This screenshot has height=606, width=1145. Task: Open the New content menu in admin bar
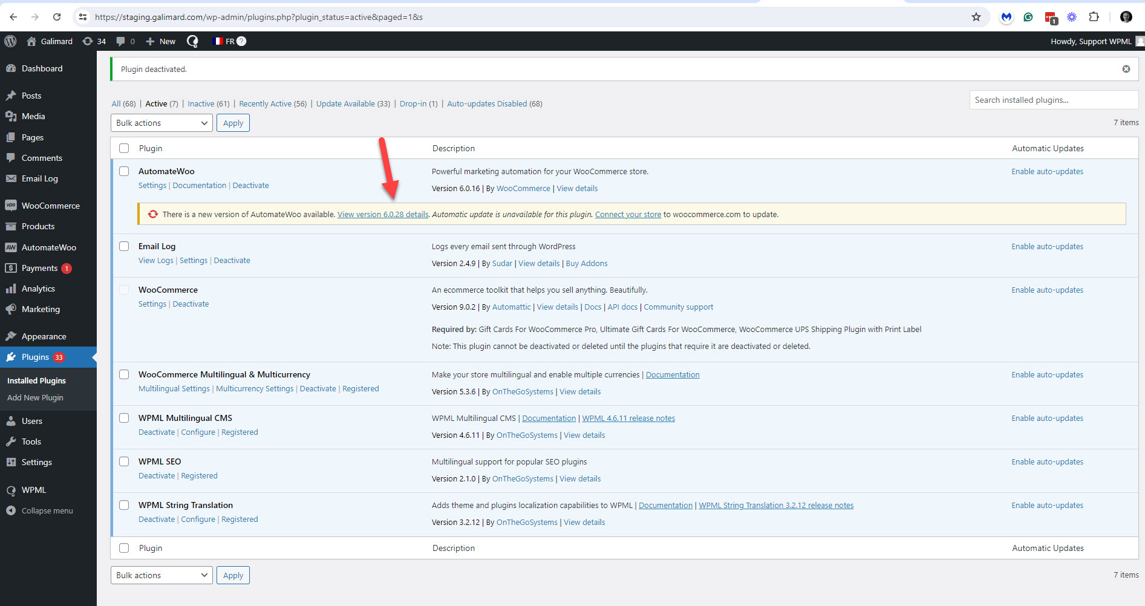coord(161,41)
